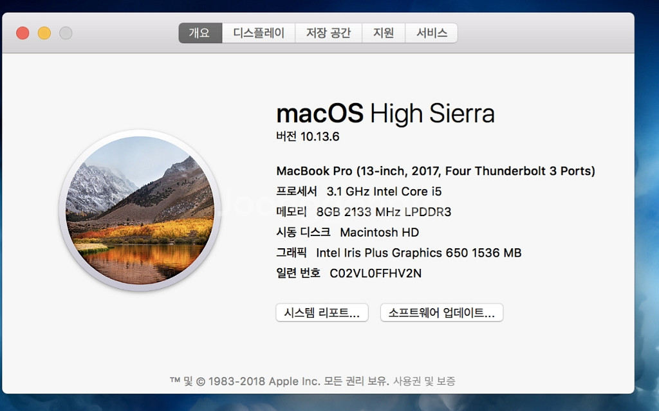659x411 pixels.
Task: Click the macOS High Sierra mountain icon
Action: point(140,210)
